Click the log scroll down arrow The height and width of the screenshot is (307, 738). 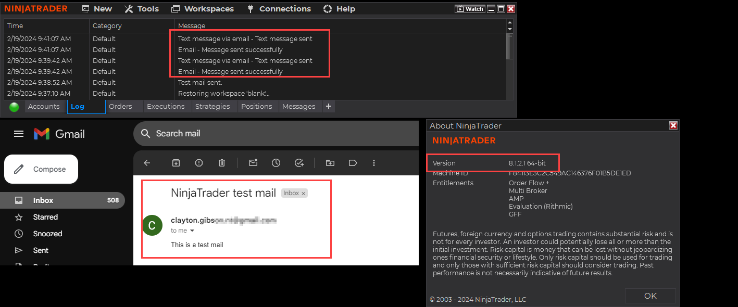509,29
